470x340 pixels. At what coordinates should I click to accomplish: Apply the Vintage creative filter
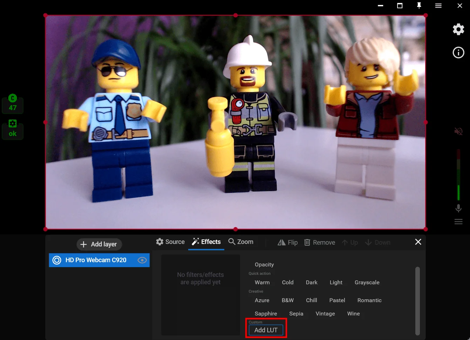pyautogui.click(x=325, y=314)
